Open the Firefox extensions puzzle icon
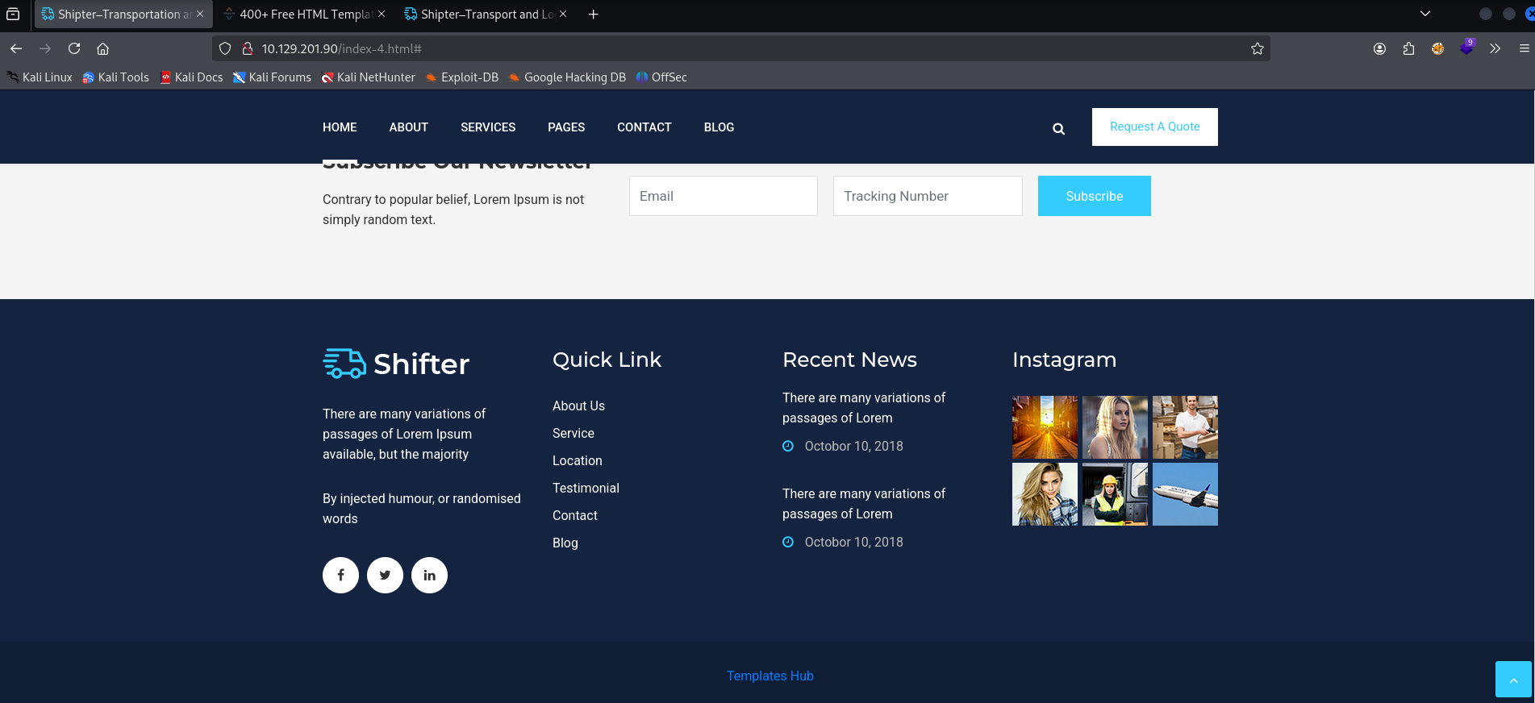The width and height of the screenshot is (1535, 703). pyautogui.click(x=1408, y=49)
